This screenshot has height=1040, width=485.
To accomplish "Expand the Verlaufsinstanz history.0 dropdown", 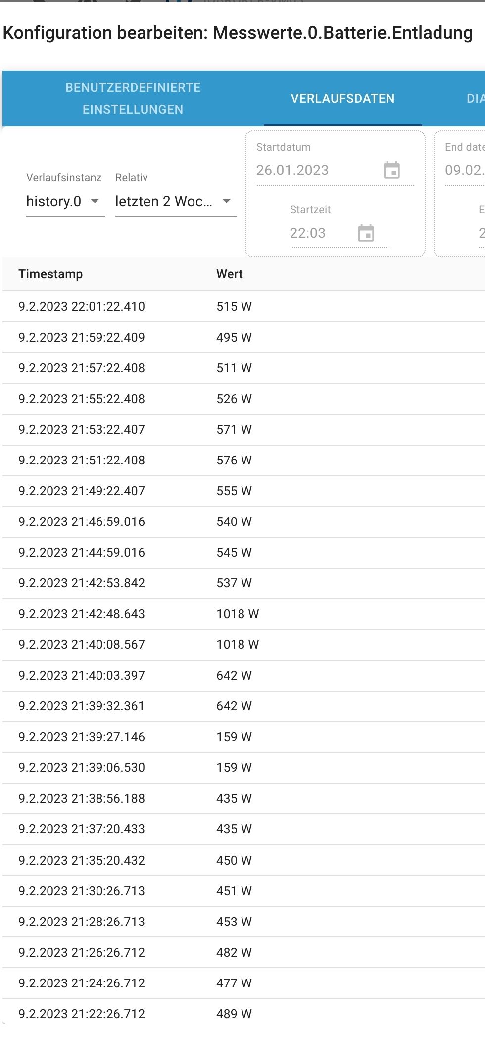I will 65,201.
